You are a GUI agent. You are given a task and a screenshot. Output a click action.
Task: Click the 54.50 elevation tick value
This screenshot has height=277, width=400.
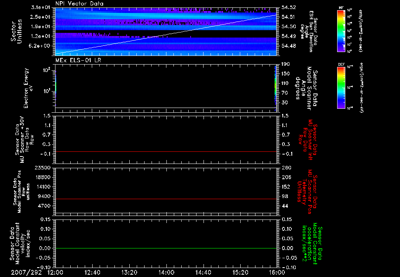click(x=289, y=27)
